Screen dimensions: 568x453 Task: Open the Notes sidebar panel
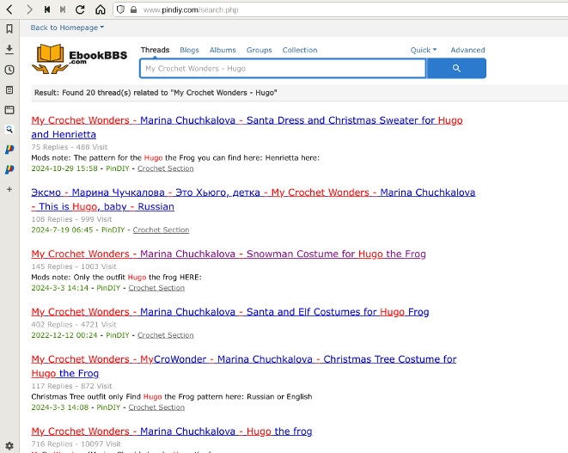(9, 89)
